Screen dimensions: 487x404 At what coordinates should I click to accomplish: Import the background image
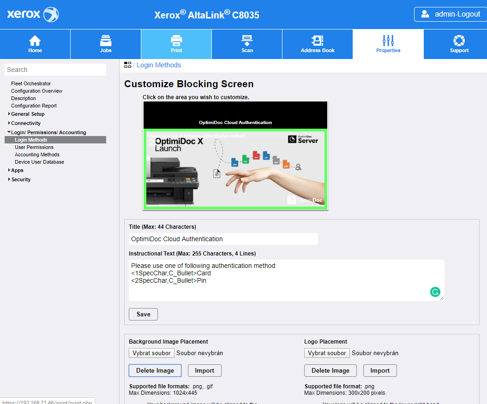click(204, 370)
